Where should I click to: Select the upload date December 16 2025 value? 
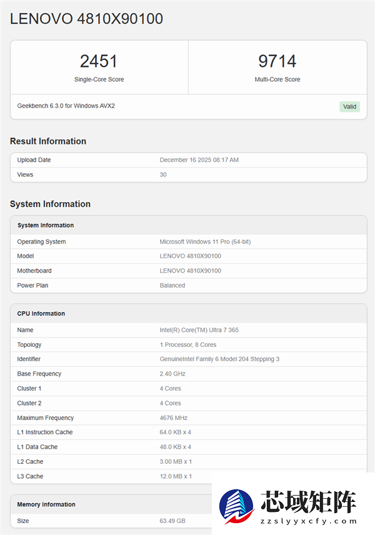click(x=199, y=160)
